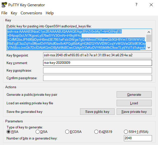Click 'Number of bits in a generated key:' label
158x145 pixels.
click(x=32, y=138)
